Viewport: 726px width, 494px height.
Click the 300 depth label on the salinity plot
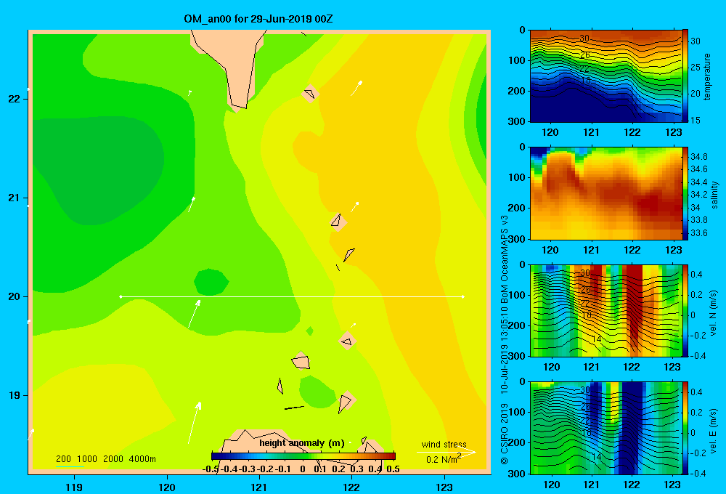click(x=518, y=239)
